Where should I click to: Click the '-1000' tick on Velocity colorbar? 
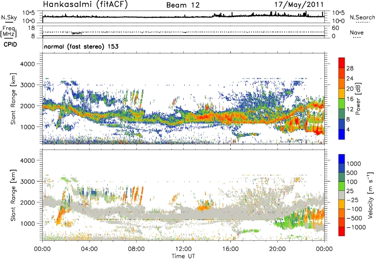click(x=356, y=227)
